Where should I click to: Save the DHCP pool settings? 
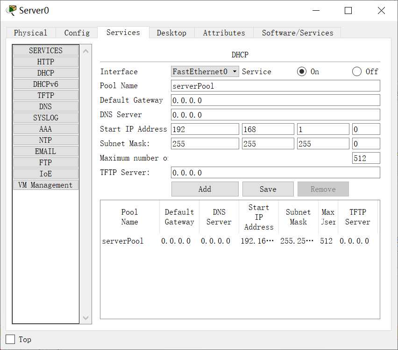point(268,189)
